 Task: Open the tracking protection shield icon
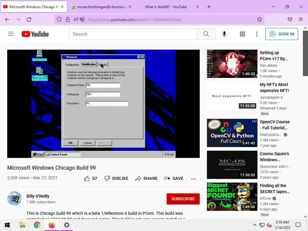click(59, 20)
